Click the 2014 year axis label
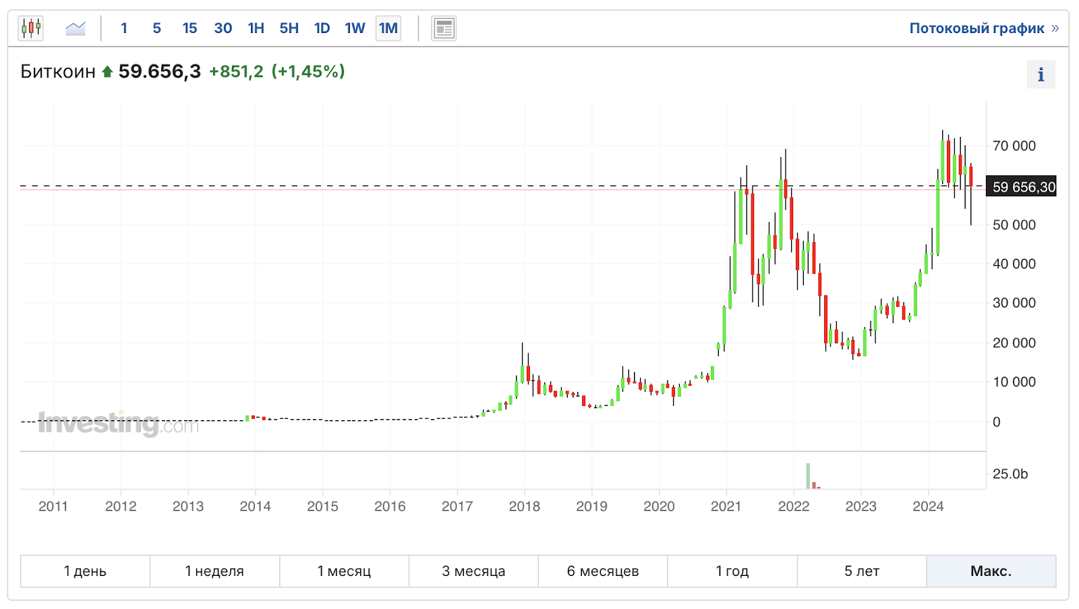 pyautogui.click(x=255, y=506)
